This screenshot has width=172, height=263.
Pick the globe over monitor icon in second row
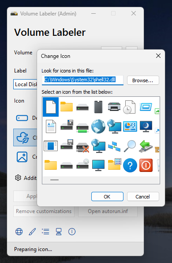coord(114,126)
